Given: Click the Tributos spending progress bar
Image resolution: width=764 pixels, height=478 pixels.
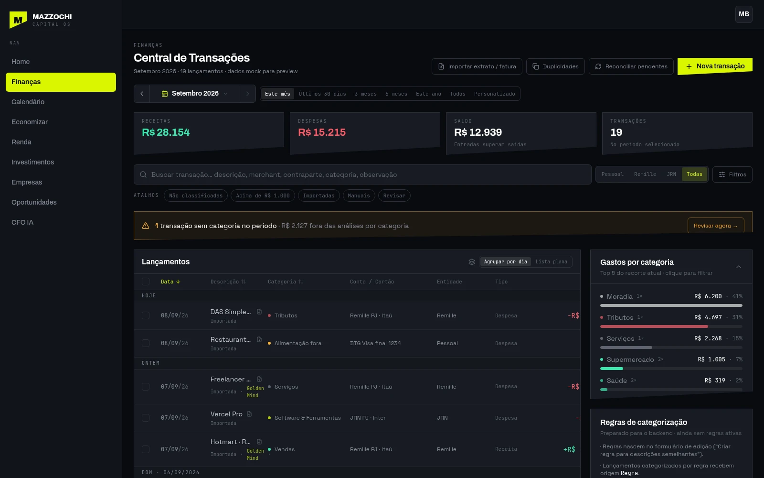Looking at the screenshot, I should tap(671, 326).
